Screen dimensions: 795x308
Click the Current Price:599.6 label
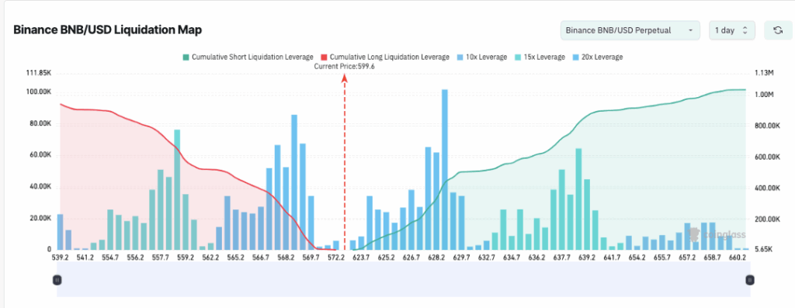(344, 67)
